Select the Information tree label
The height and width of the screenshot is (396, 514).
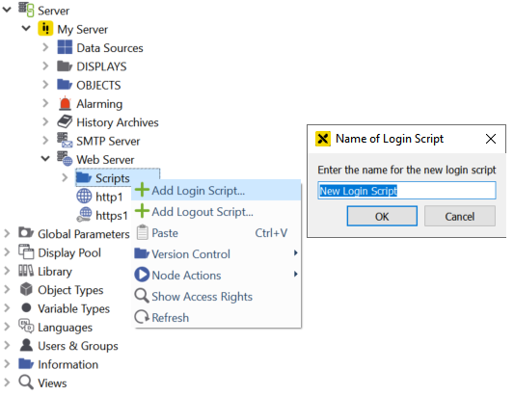(x=68, y=364)
